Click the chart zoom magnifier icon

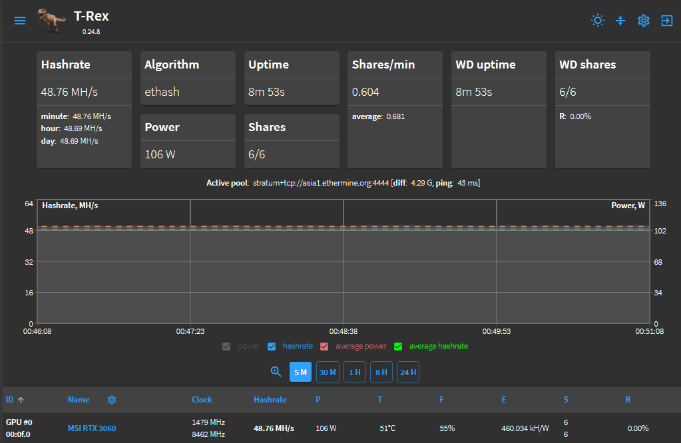coord(276,371)
